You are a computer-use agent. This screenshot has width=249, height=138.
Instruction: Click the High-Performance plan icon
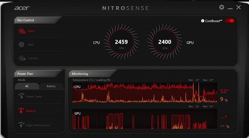coord(21,125)
